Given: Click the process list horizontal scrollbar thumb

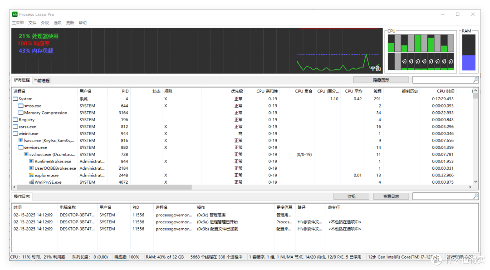Looking at the screenshot, I should [x=104, y=187].
